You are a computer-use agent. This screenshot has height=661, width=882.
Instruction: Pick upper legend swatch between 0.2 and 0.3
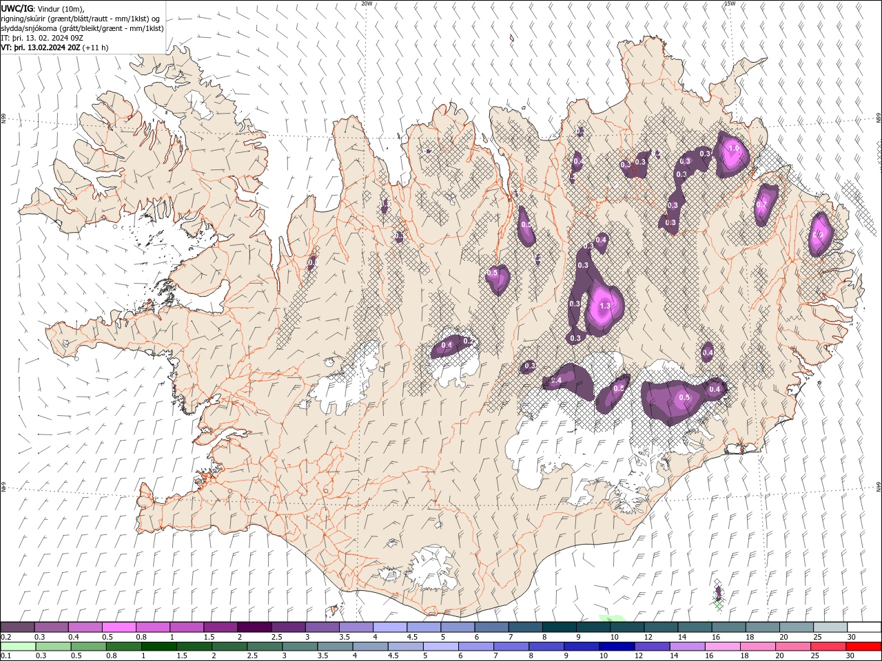(x=17, y=627)
